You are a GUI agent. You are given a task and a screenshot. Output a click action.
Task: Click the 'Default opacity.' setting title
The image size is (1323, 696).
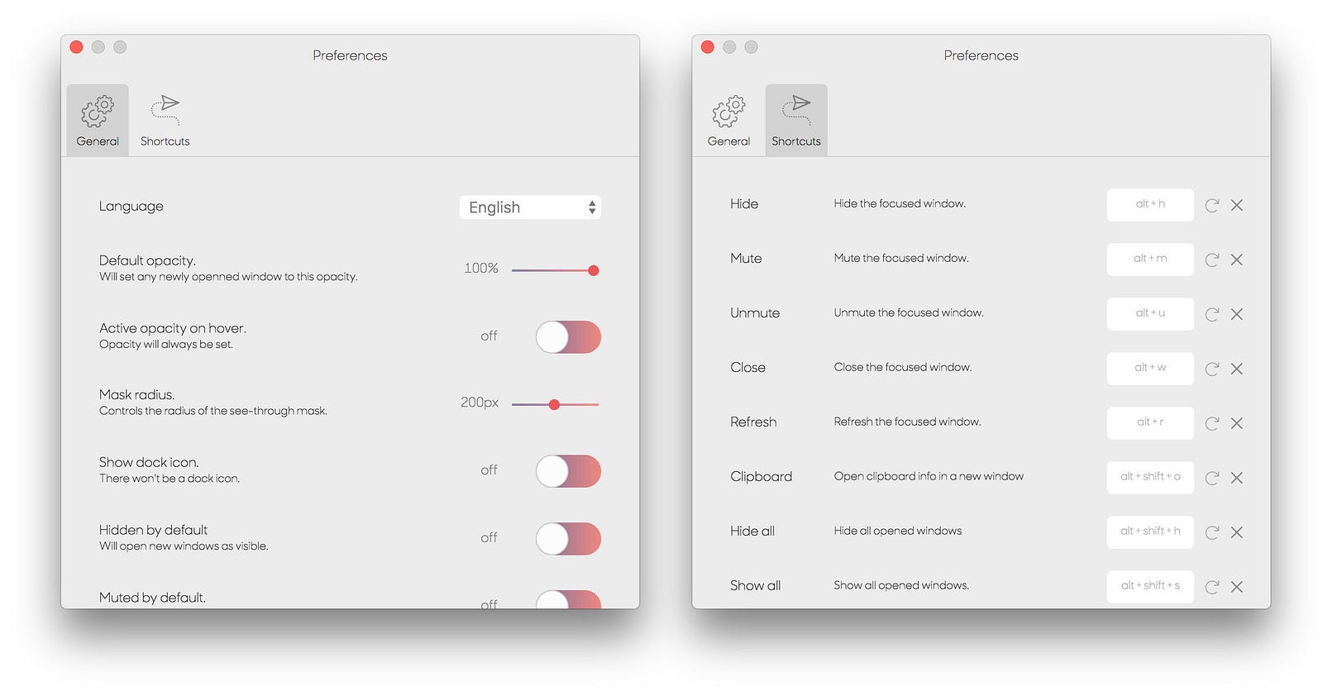pos(147,260)
